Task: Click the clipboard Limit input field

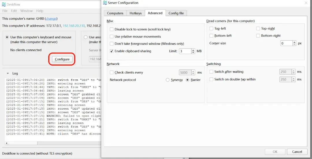Action: click(185, 51)
